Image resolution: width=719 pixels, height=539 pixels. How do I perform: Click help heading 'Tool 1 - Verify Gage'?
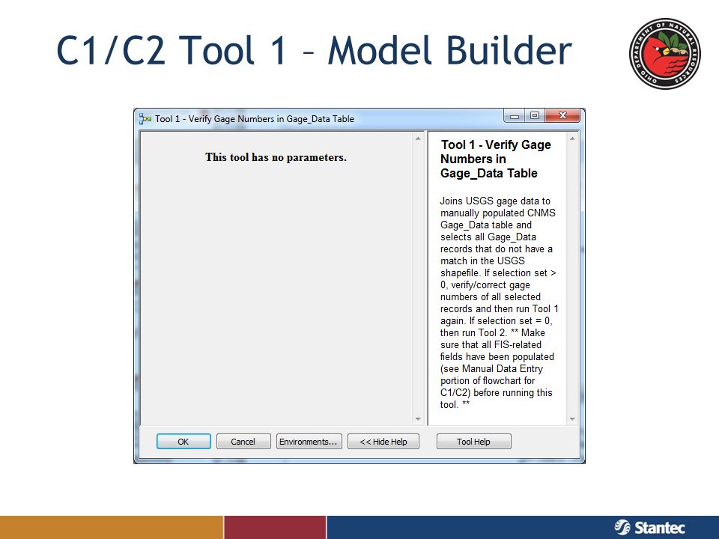496,144
